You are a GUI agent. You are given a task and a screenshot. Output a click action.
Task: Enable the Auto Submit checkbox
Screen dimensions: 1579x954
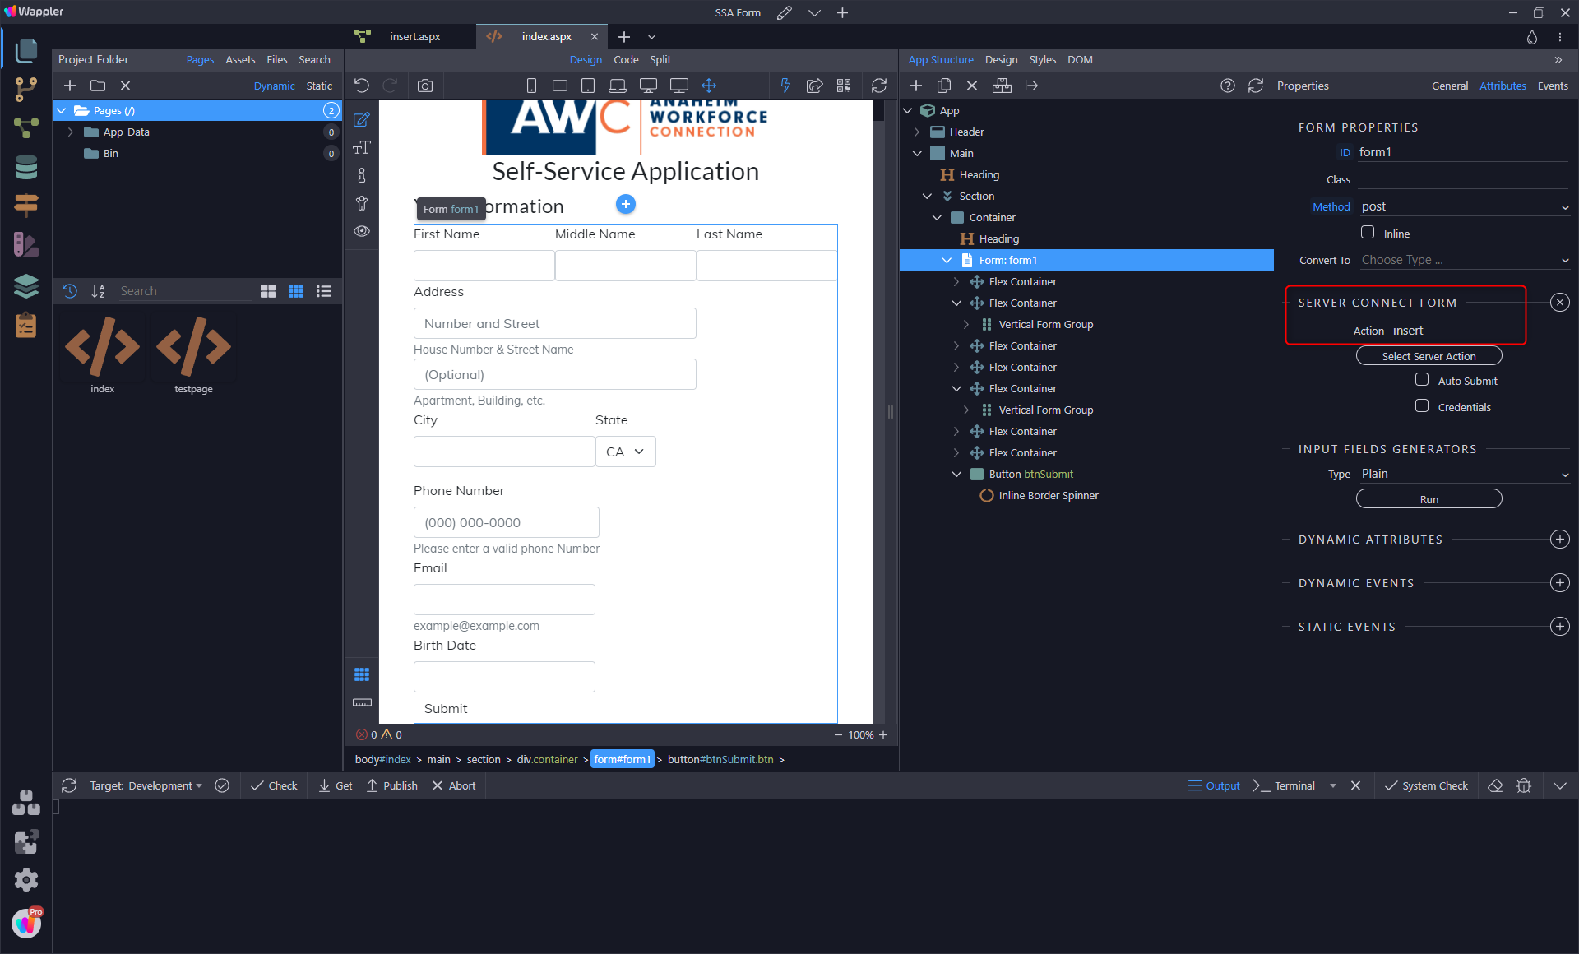pos(1422,380)
